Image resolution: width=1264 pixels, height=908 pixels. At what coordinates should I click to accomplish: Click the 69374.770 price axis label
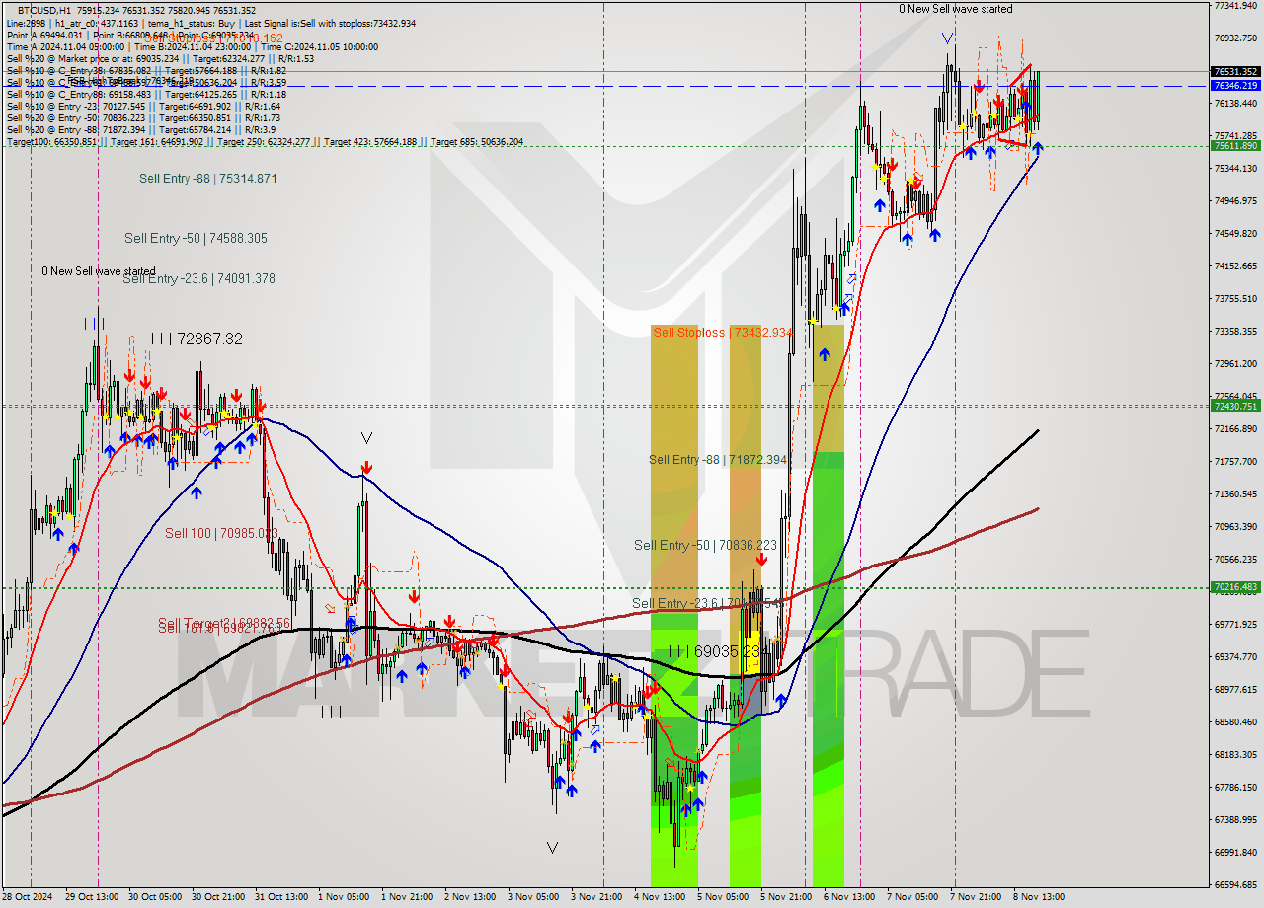1235,657
